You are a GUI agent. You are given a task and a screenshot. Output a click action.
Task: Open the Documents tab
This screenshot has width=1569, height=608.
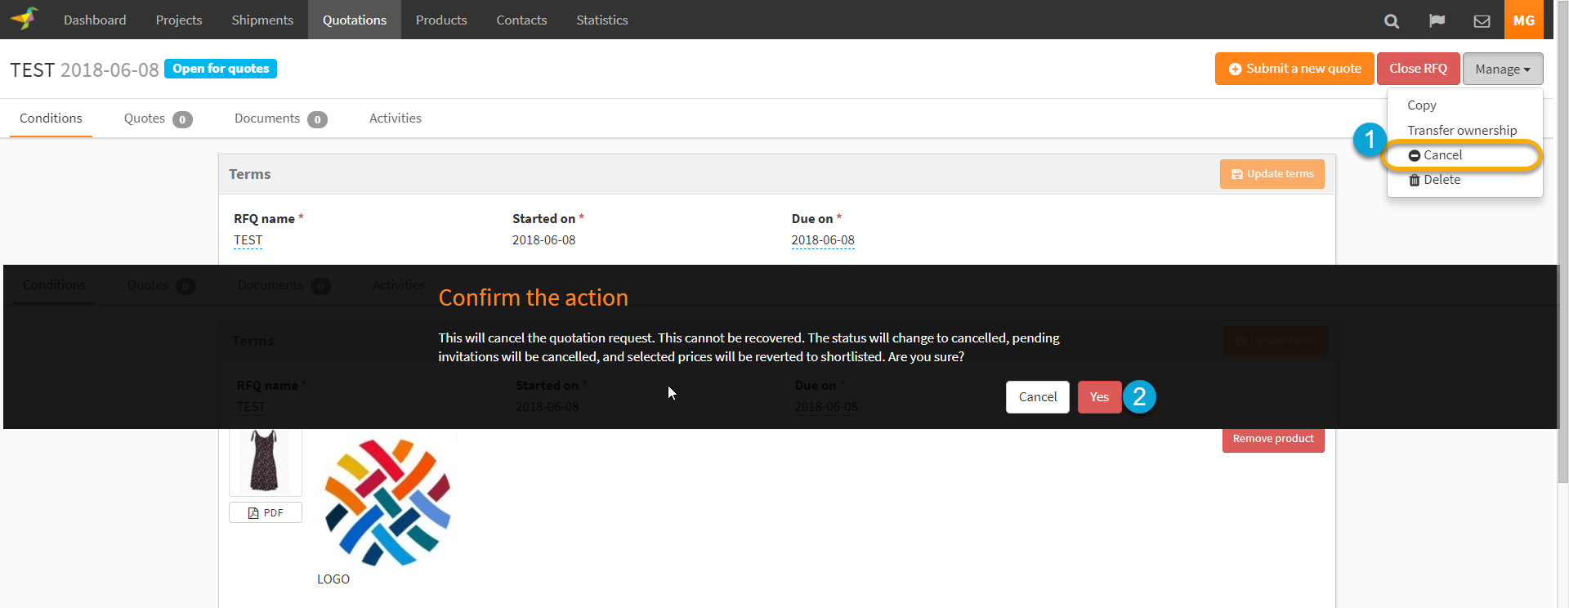pos(279,118)
